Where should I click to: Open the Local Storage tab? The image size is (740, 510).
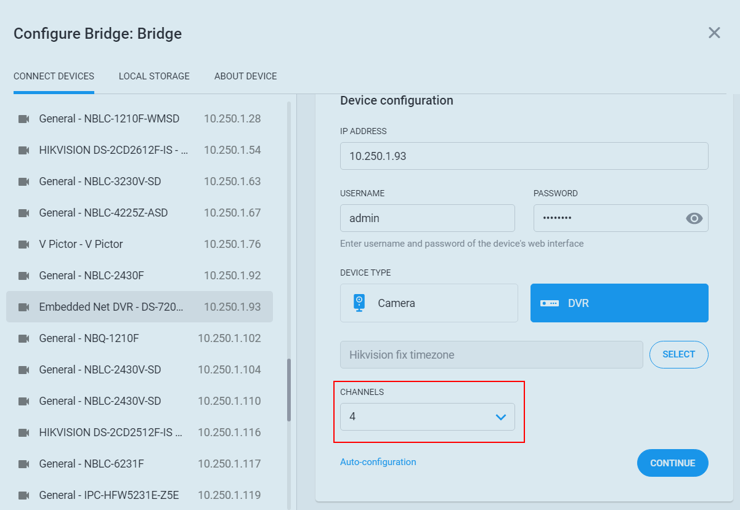tap(154, 76)
